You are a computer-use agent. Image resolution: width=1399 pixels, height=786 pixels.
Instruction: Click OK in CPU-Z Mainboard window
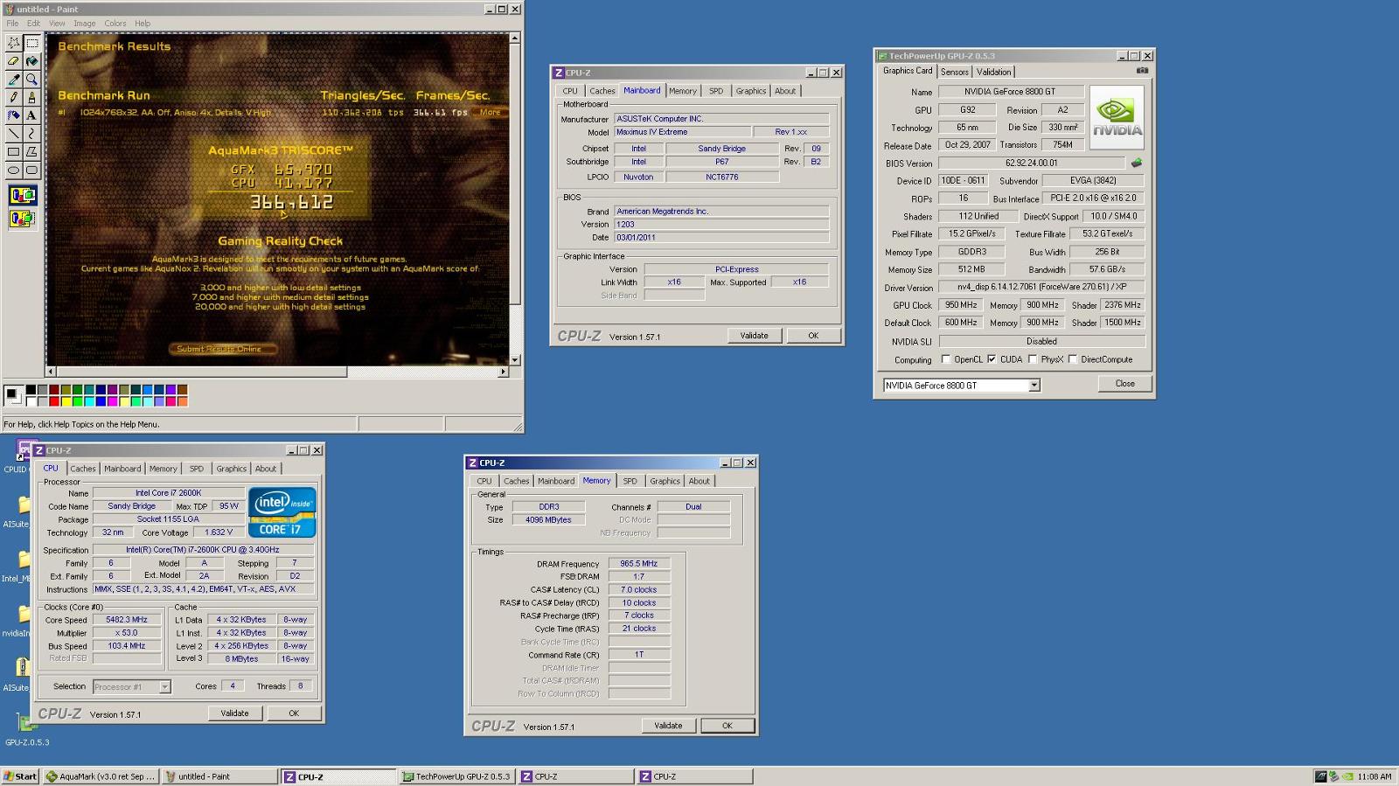coord(813,336)
